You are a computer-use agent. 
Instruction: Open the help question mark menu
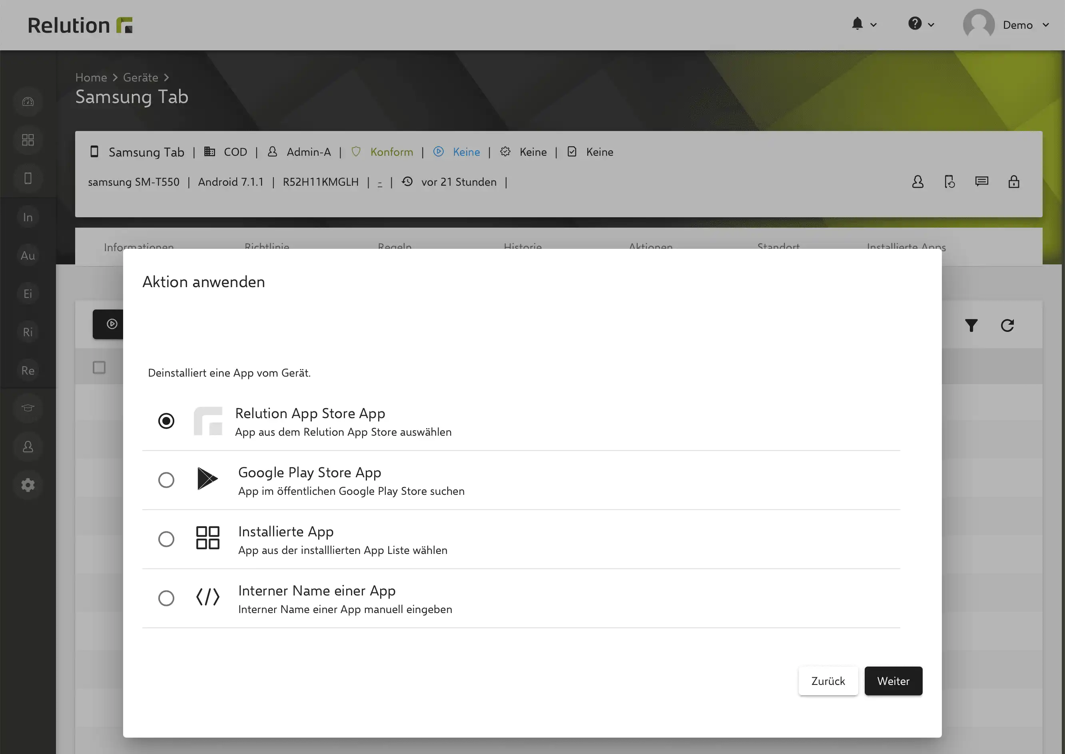921,24
